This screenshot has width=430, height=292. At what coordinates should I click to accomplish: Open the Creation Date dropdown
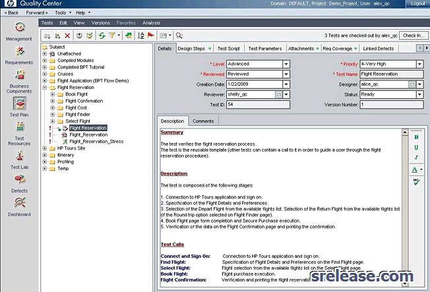click(x=286, y=84)
